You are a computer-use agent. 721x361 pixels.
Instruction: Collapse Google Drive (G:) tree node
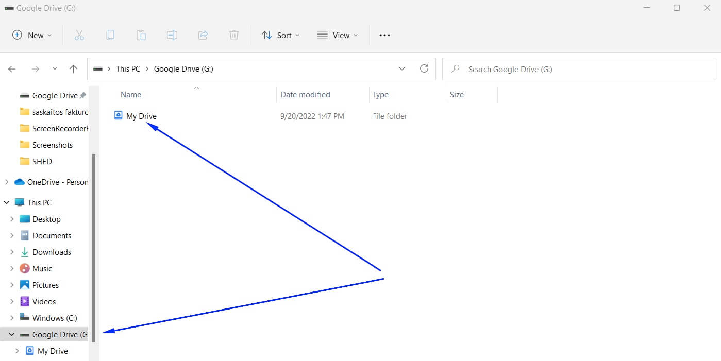(12, 335)
